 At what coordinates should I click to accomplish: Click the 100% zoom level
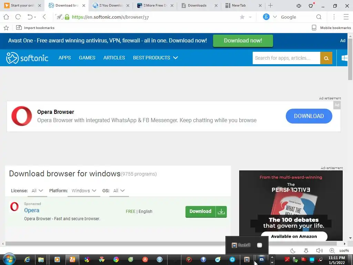[x=344, y=251]
